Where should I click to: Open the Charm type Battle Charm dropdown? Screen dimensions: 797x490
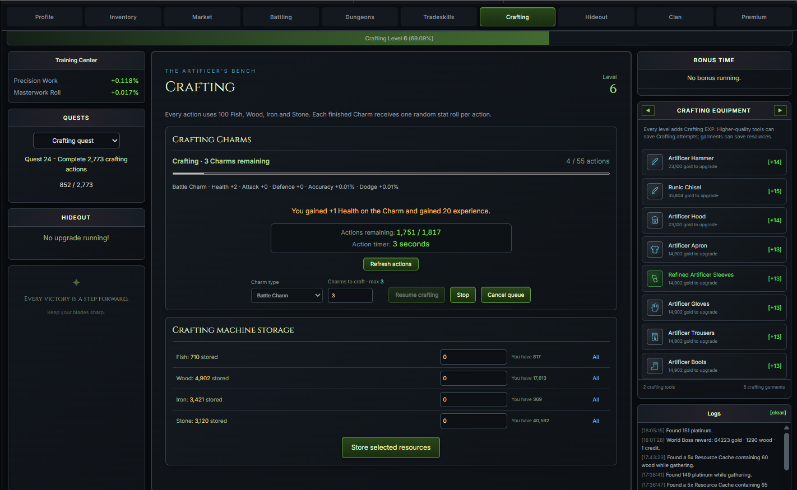point(287,295)
